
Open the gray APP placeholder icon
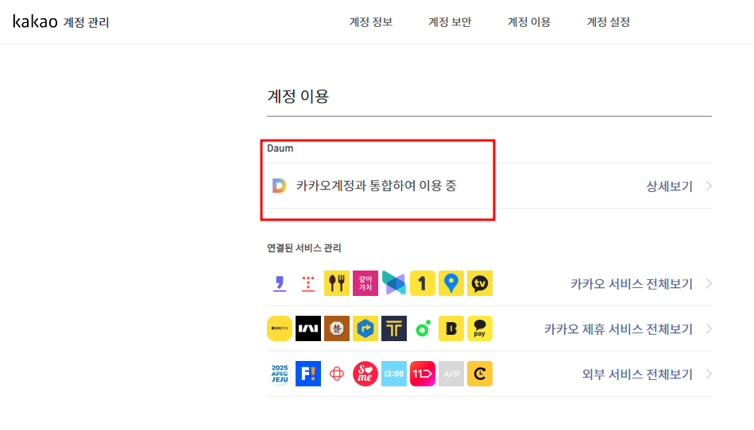451,374
